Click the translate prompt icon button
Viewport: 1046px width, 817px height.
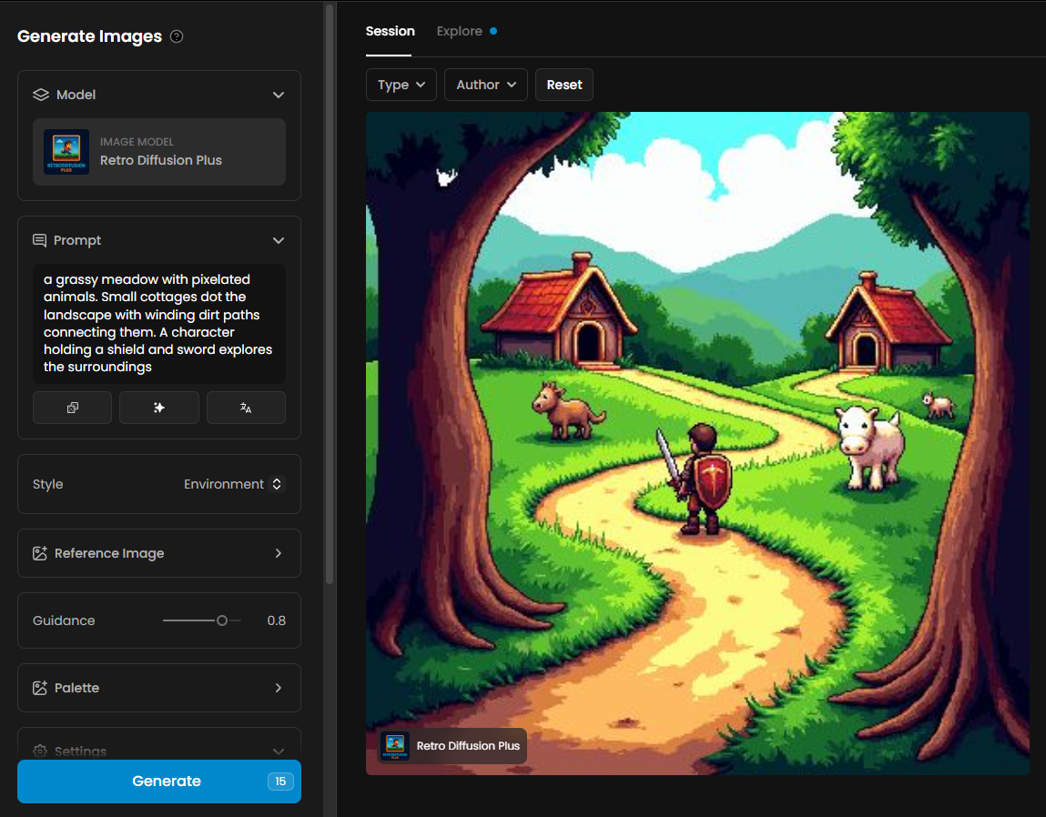pos(246,408)
